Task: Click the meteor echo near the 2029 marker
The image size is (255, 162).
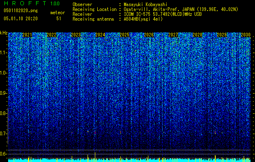Action: pyautogui.click(x=215, y=132)
